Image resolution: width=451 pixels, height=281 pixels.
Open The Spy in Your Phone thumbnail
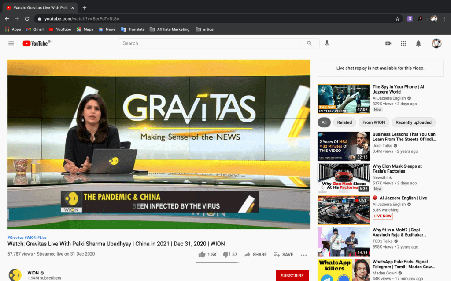[x=344, y=99]
